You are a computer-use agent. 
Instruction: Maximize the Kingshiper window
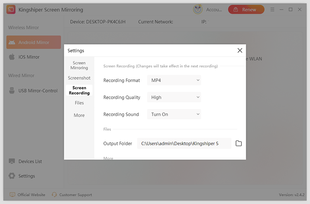tap(290, 9)
